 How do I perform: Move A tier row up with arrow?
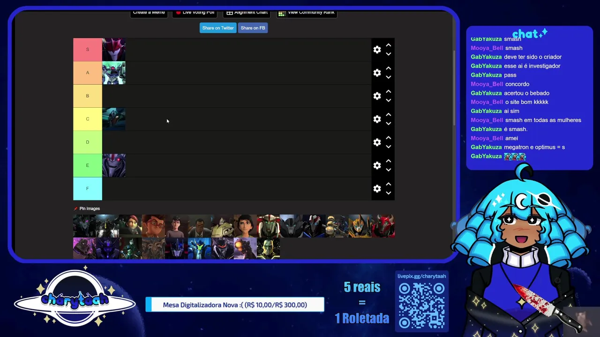point(389,68)
